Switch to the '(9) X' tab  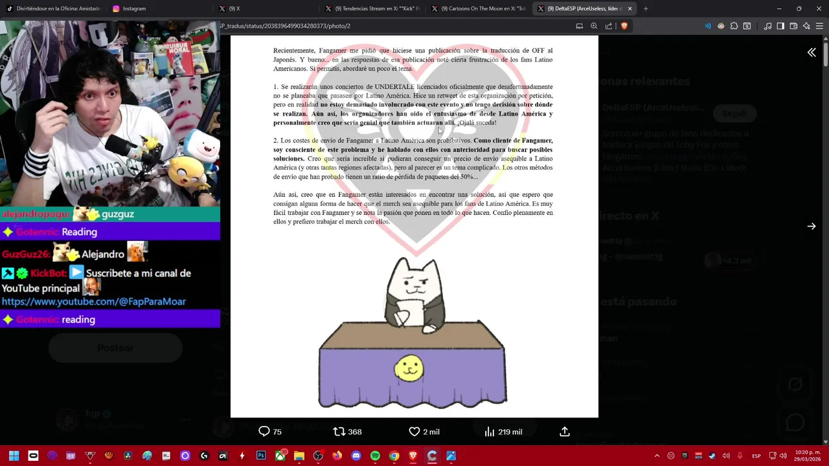point(266,8)
